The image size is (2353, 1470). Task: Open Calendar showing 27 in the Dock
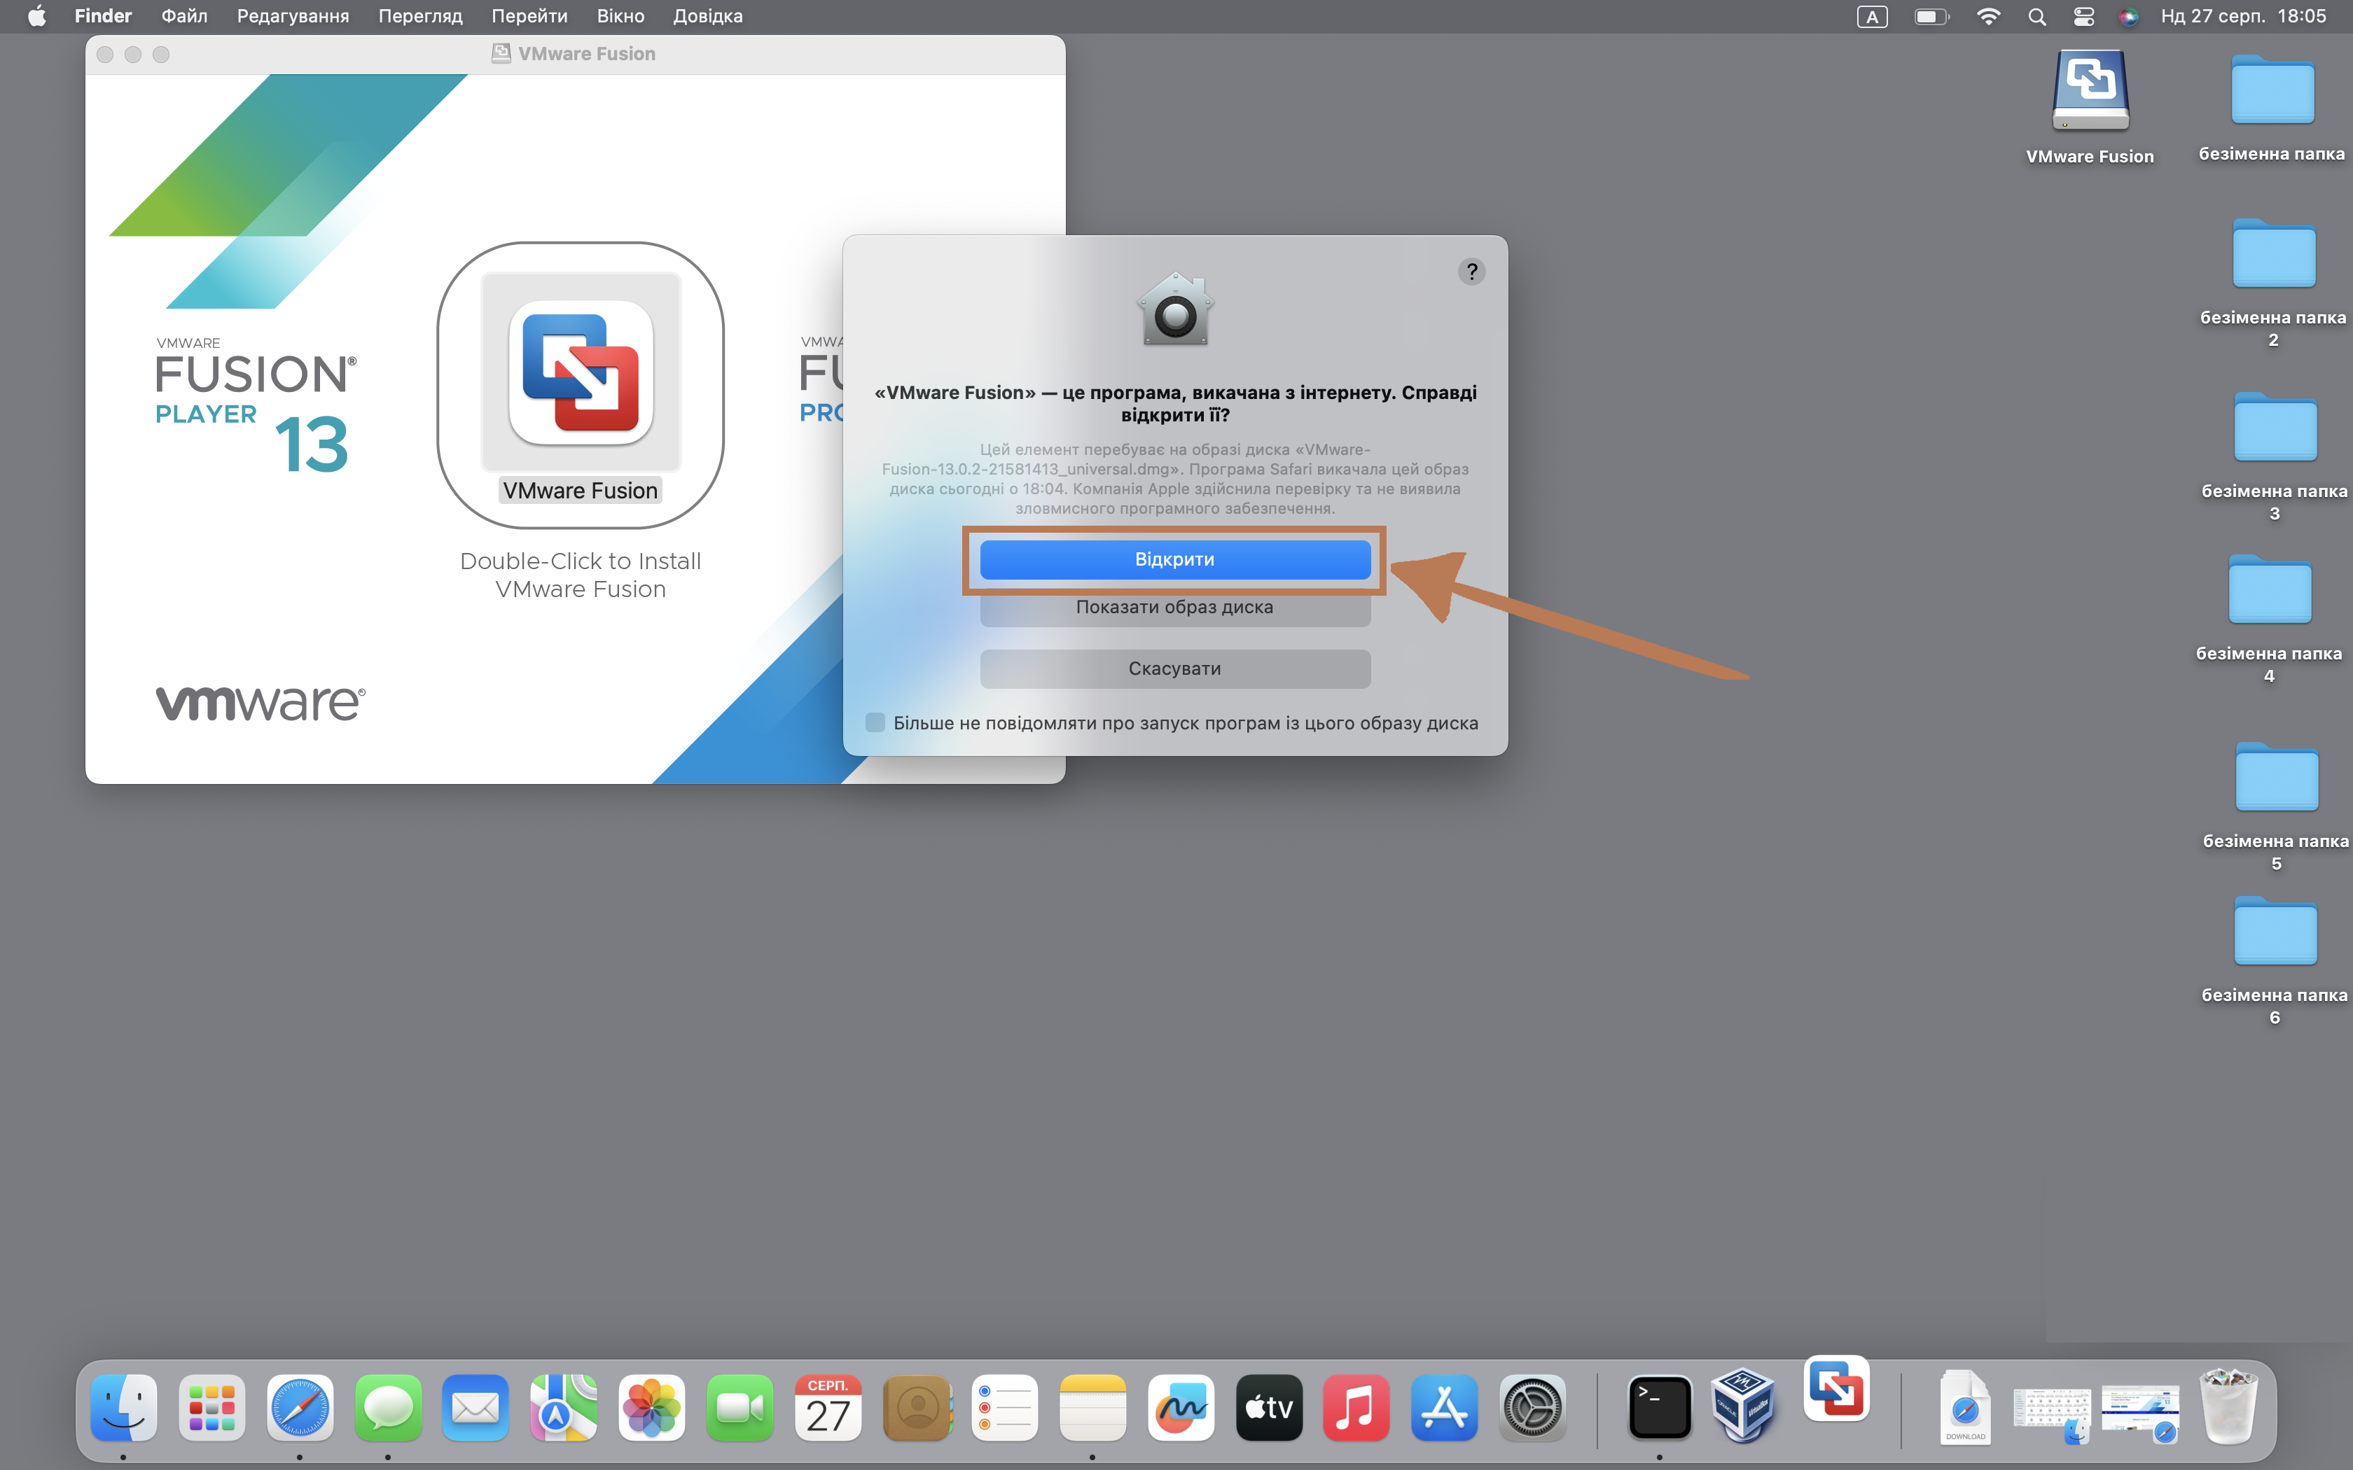pos(828,1407)
